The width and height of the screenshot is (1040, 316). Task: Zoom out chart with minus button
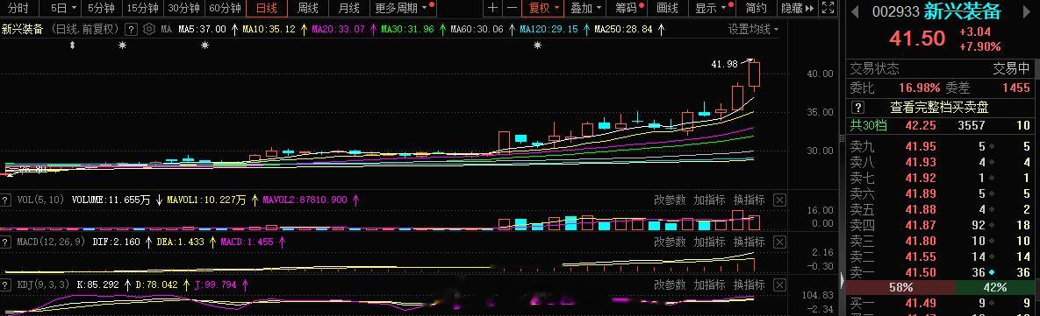512,8
